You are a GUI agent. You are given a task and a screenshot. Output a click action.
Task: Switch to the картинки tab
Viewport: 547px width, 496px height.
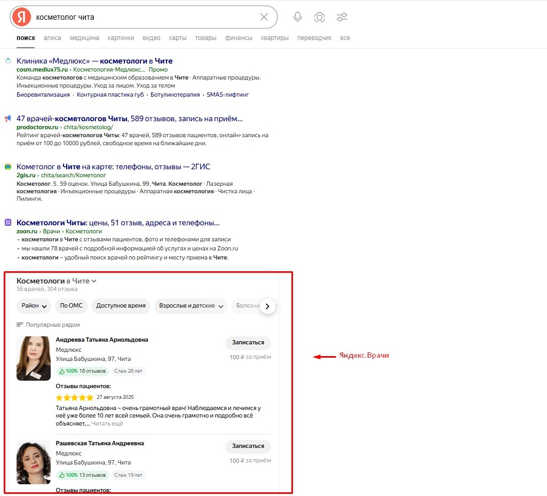[121, 38]
